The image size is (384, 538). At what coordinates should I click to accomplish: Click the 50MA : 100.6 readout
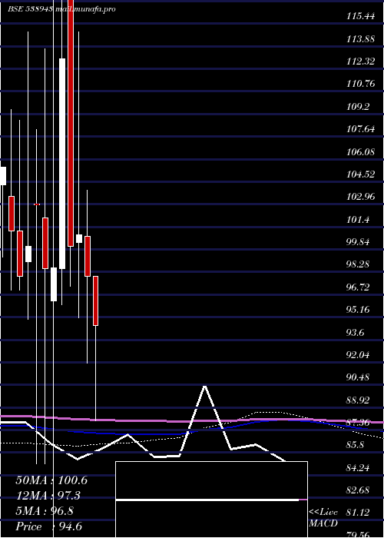(51, 480)
